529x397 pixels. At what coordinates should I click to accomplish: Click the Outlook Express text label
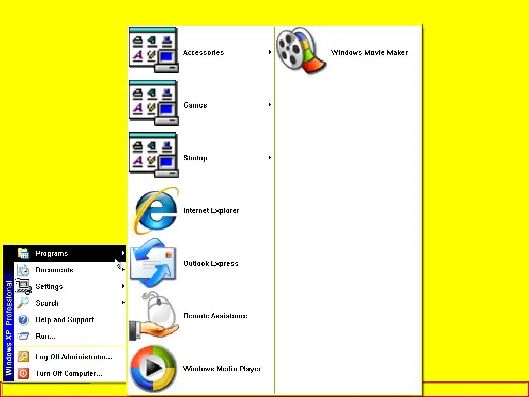pyautogui.click(x=211, y=263)
